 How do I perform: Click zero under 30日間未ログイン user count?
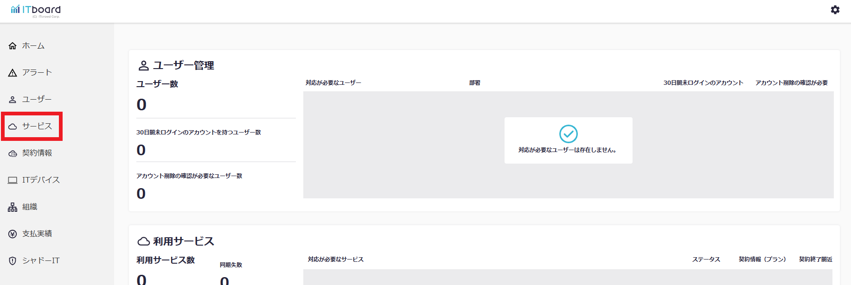click(x=141, y=150)
